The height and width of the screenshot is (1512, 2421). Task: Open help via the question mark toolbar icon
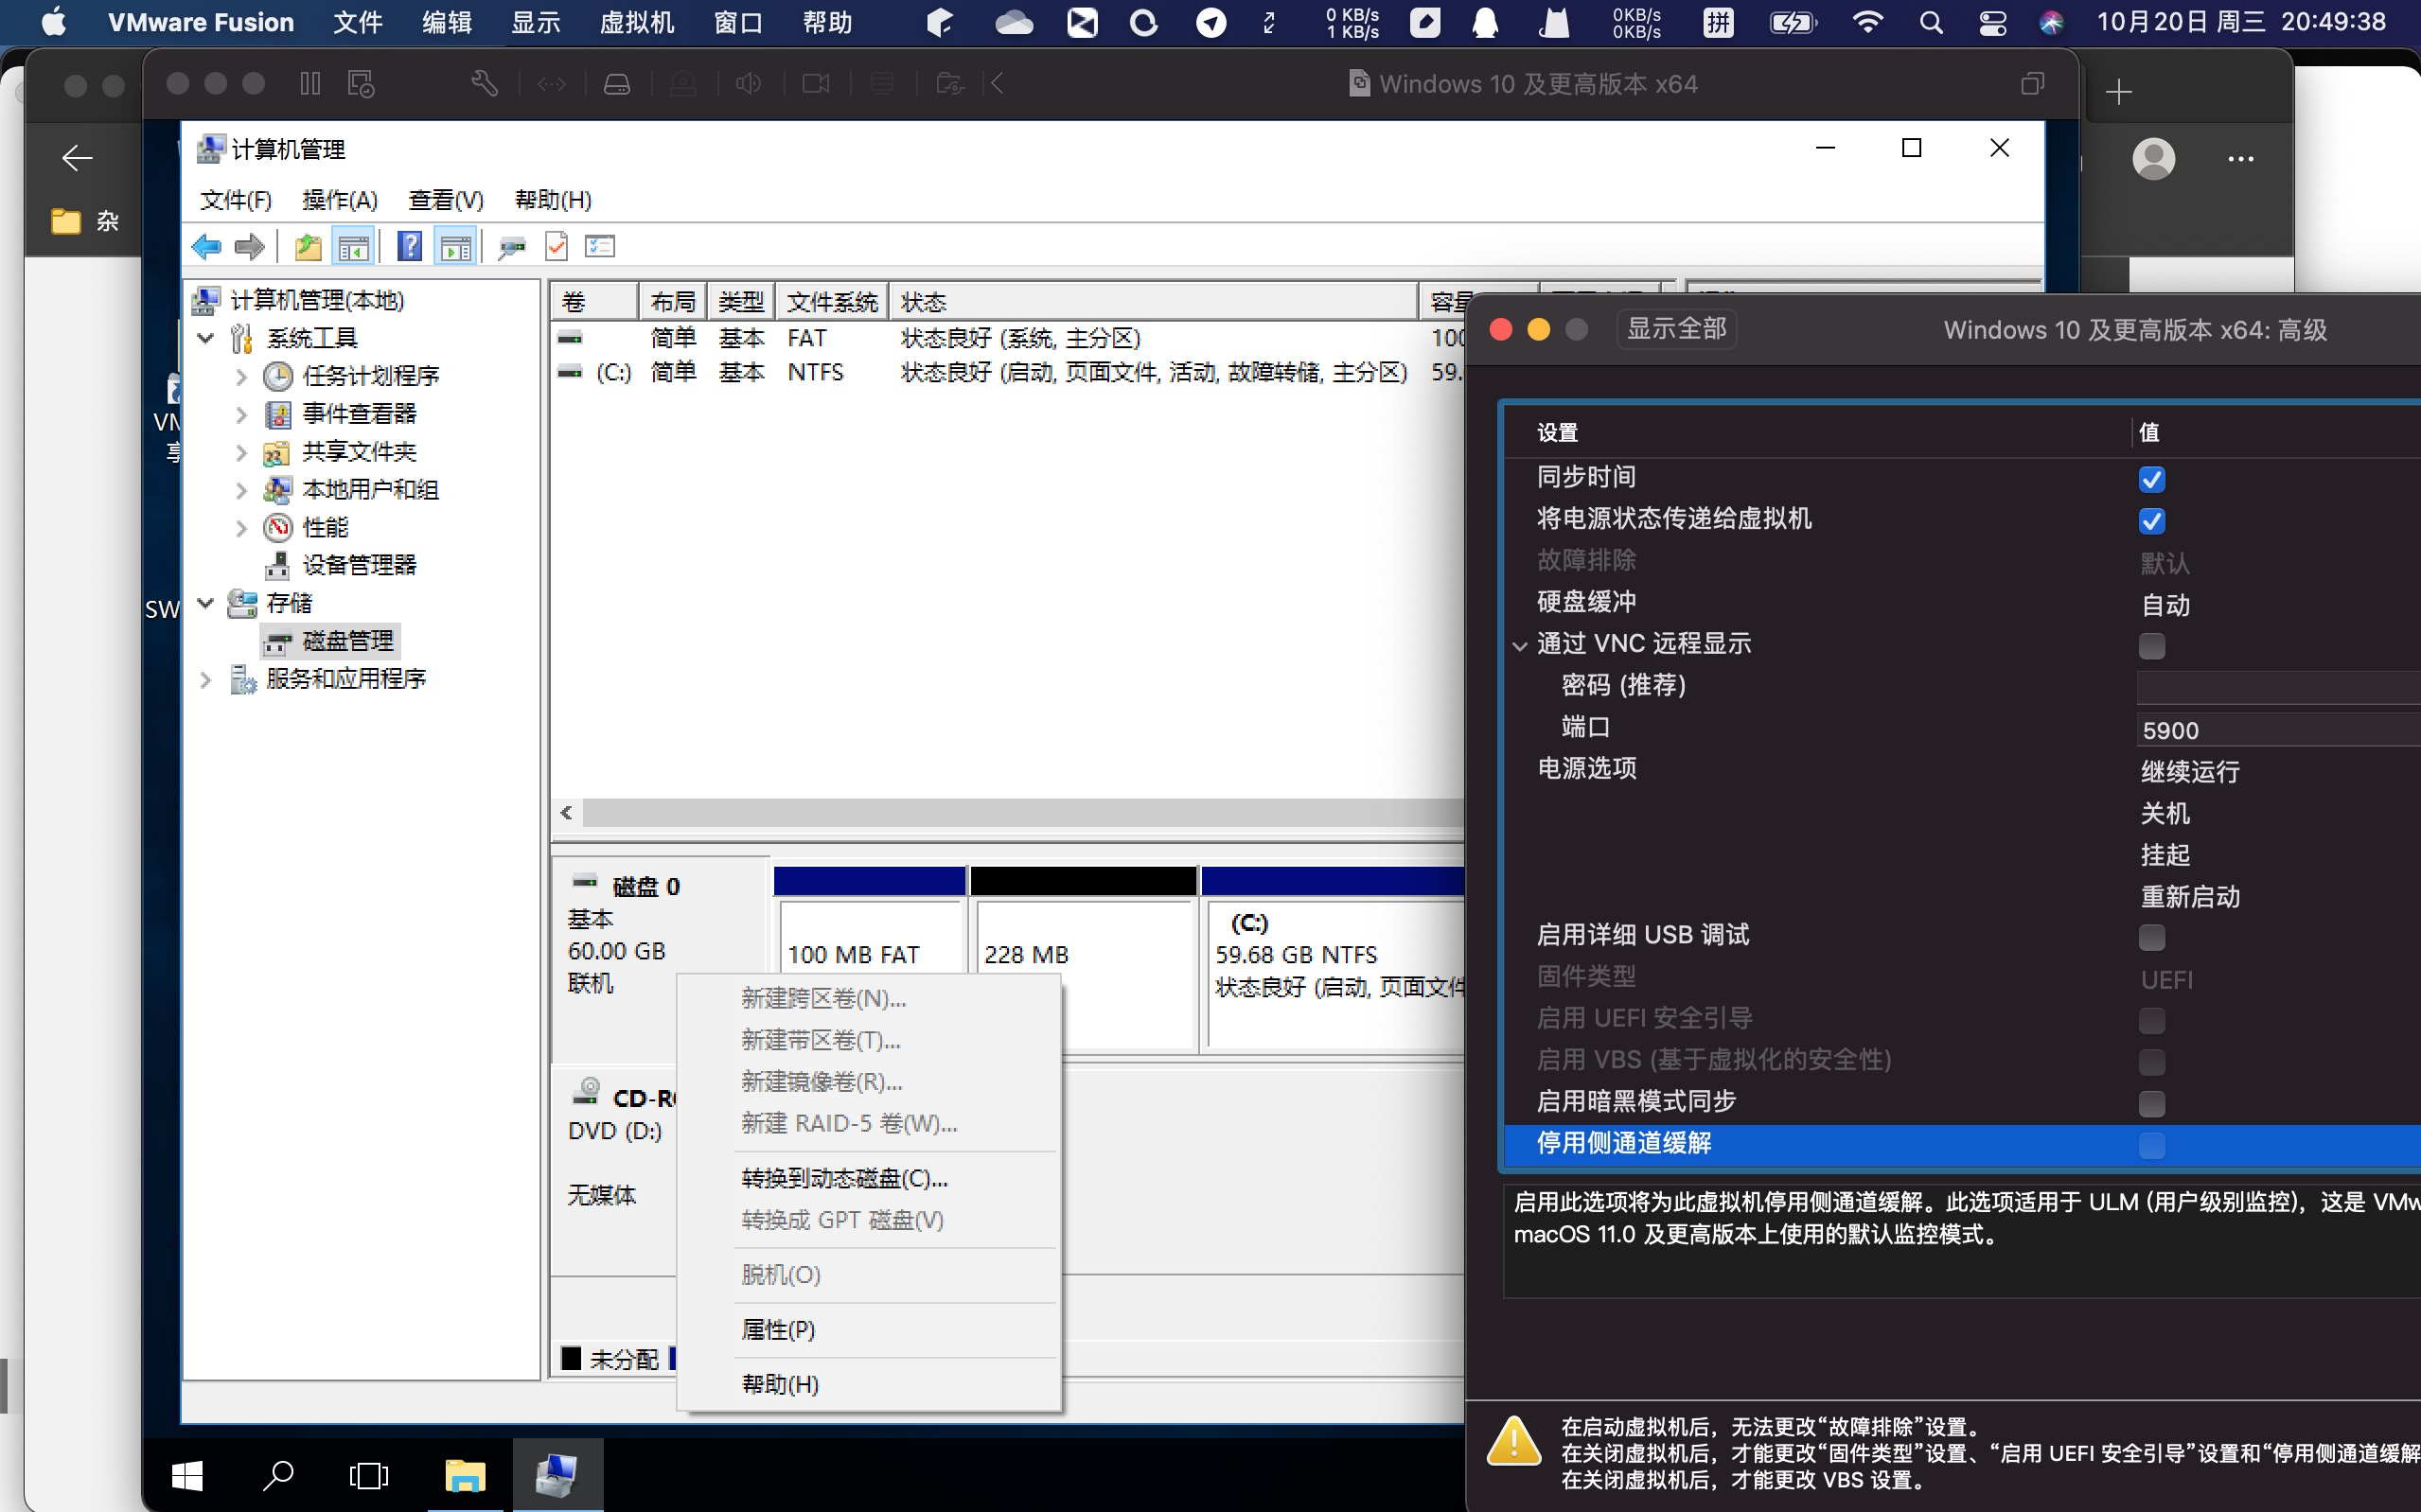tap(410, 246)
